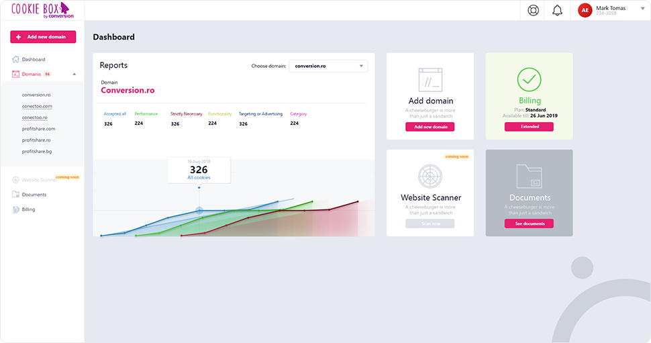This screenshot has height=343, width=651.
Task: Select the Accepted all stat
Action: [115, 119]
